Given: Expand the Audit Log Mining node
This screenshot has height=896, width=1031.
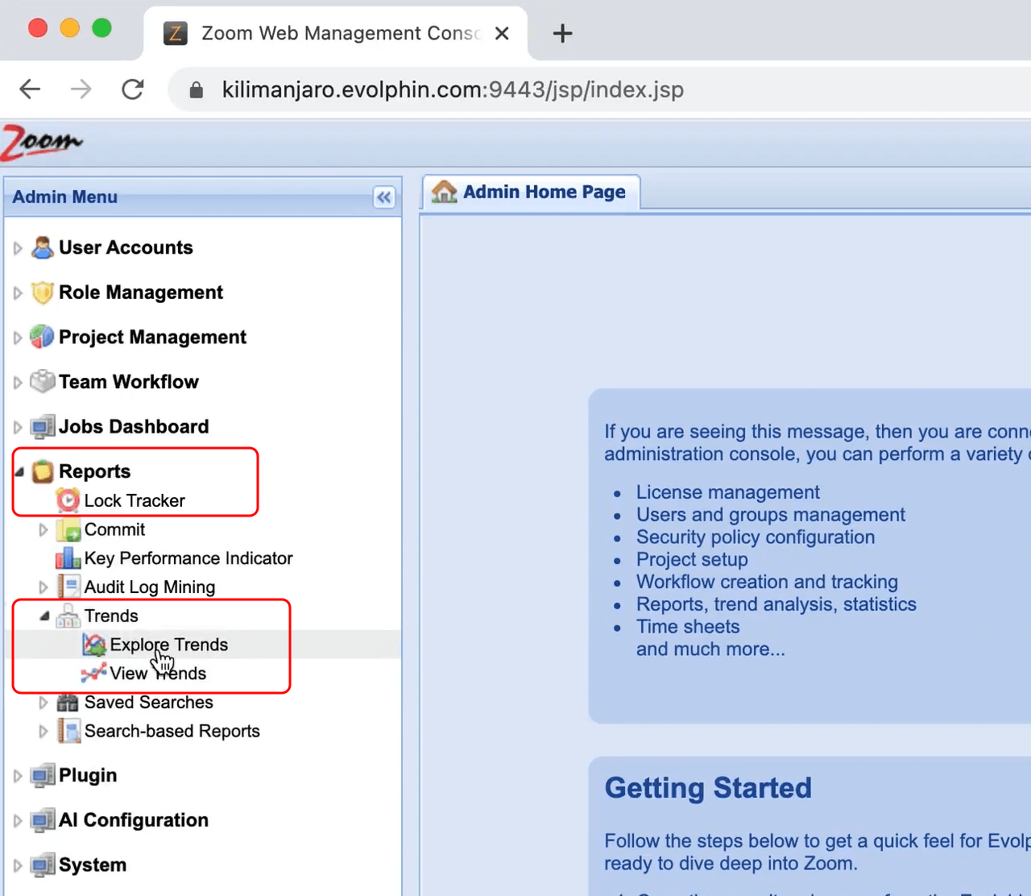Looking at the screenshot, I should [43, 587].
